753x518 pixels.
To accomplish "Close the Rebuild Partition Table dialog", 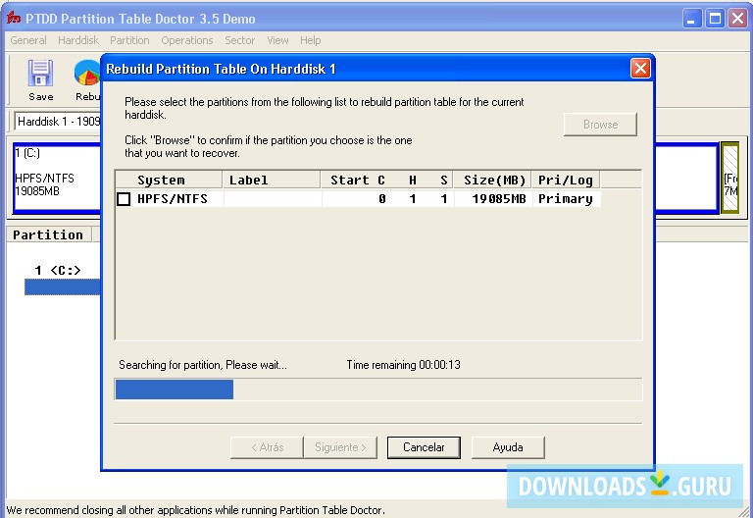I will pos(640,69).
